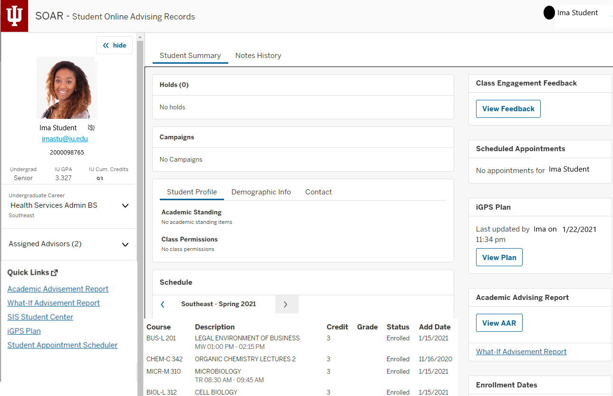Open the imastu@iu.edu email link

pos(65,139)
